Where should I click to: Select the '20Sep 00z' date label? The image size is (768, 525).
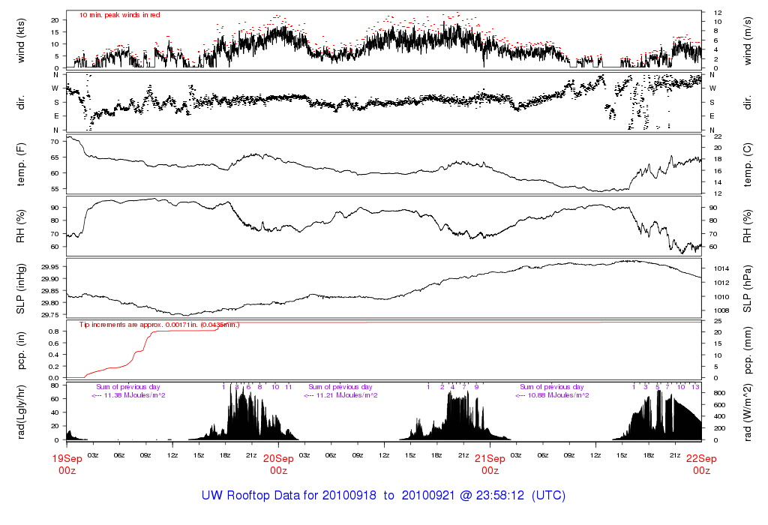279,464
